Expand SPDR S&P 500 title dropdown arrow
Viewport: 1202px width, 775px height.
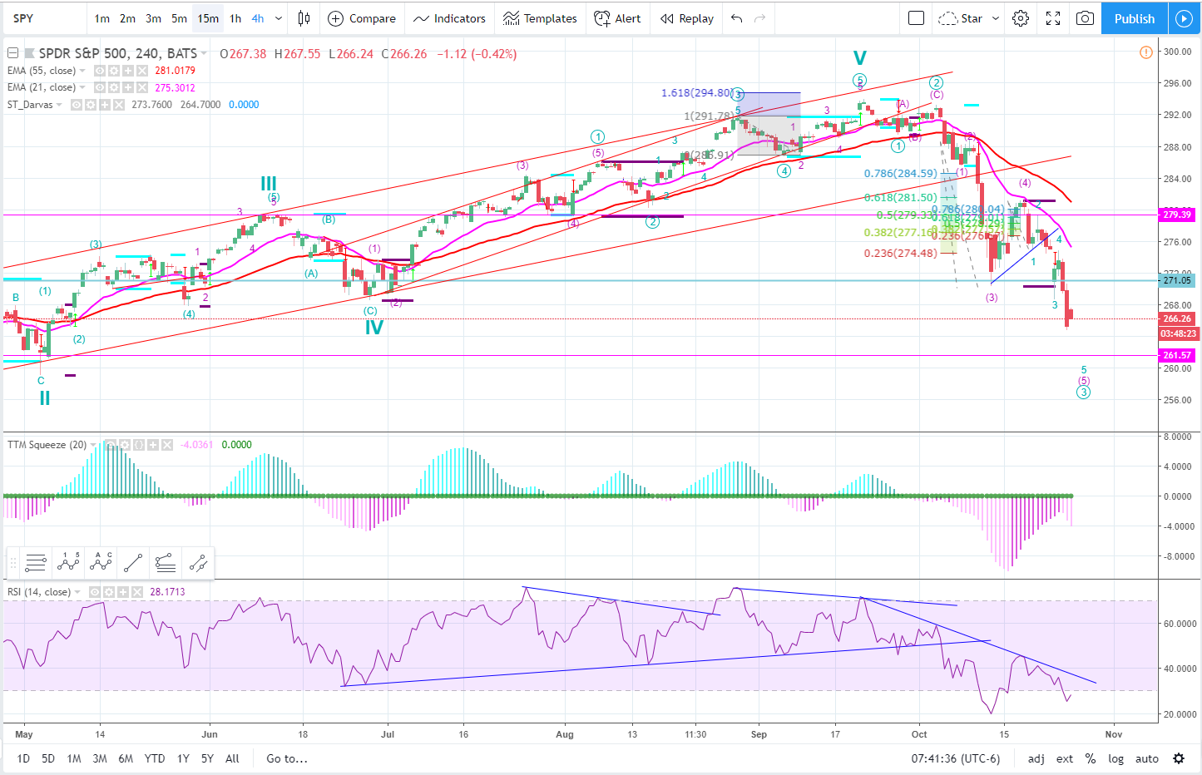point(204,54)
